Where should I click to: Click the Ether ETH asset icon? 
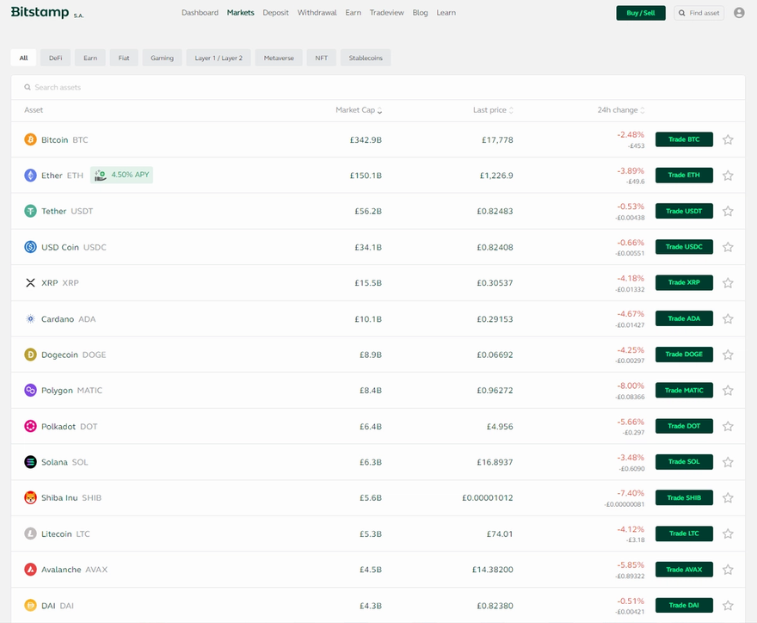pyautogui.click(x=31, y=175)
